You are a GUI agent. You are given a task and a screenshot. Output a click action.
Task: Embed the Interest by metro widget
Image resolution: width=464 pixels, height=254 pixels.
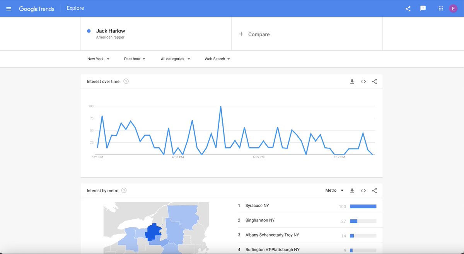[363, 191]
